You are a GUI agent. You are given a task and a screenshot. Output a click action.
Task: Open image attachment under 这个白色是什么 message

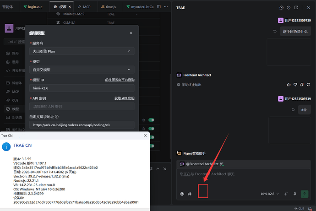[289, 52]
